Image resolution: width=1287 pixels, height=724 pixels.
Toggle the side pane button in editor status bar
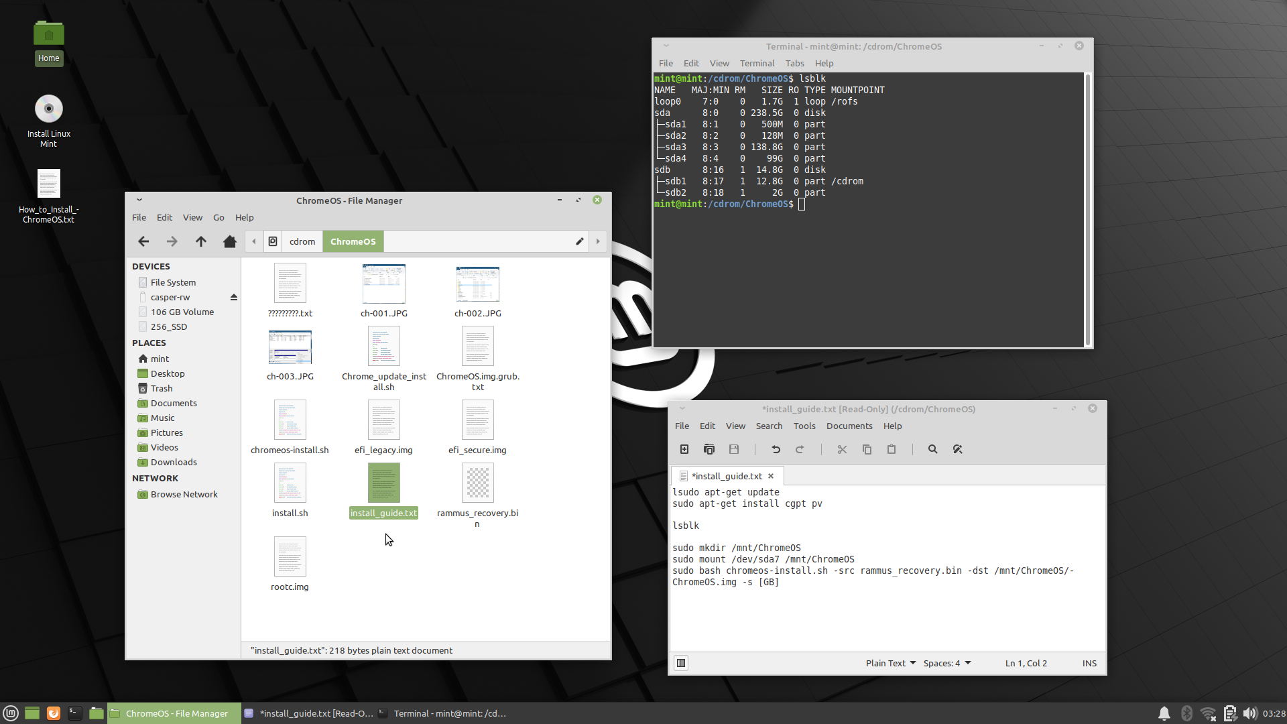point(681,663)
